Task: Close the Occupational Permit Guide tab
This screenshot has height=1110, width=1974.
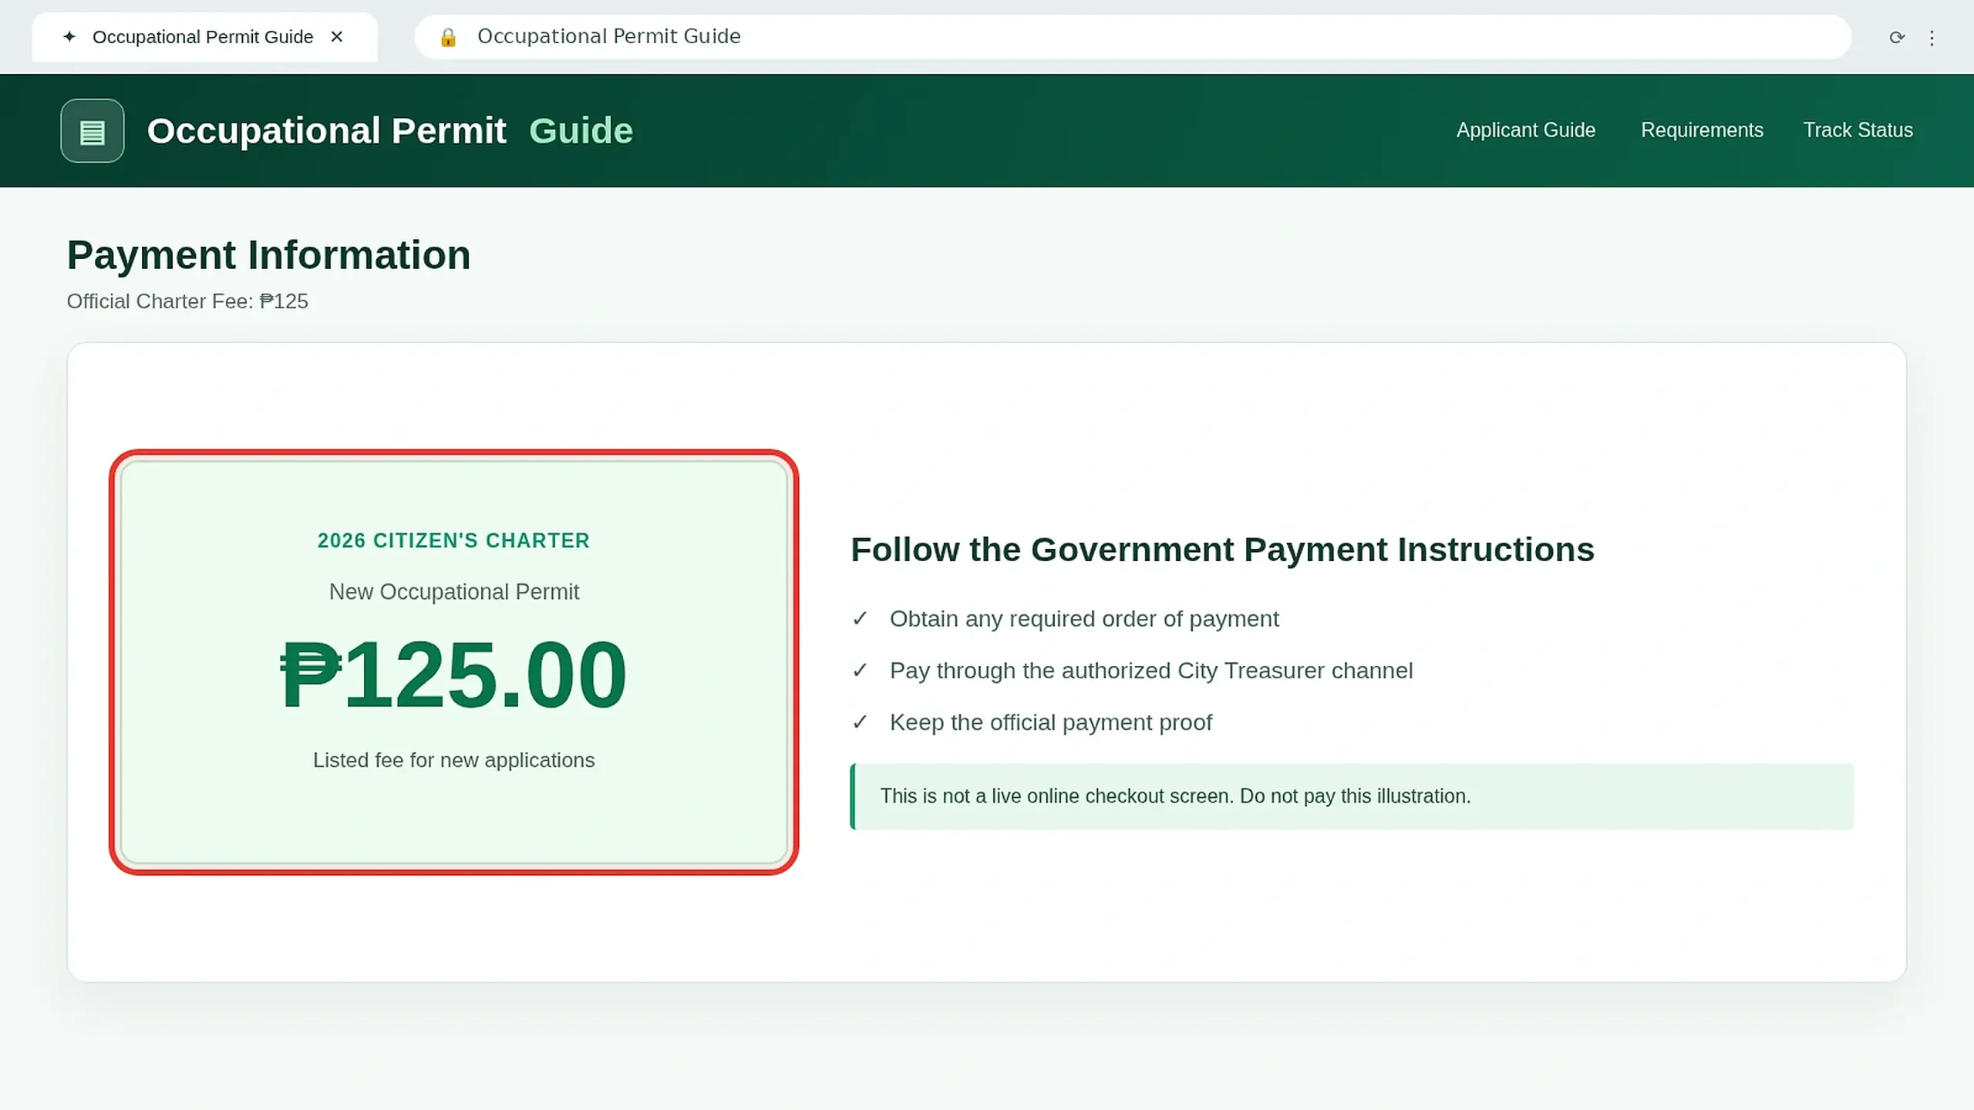Action: (337, 37)
